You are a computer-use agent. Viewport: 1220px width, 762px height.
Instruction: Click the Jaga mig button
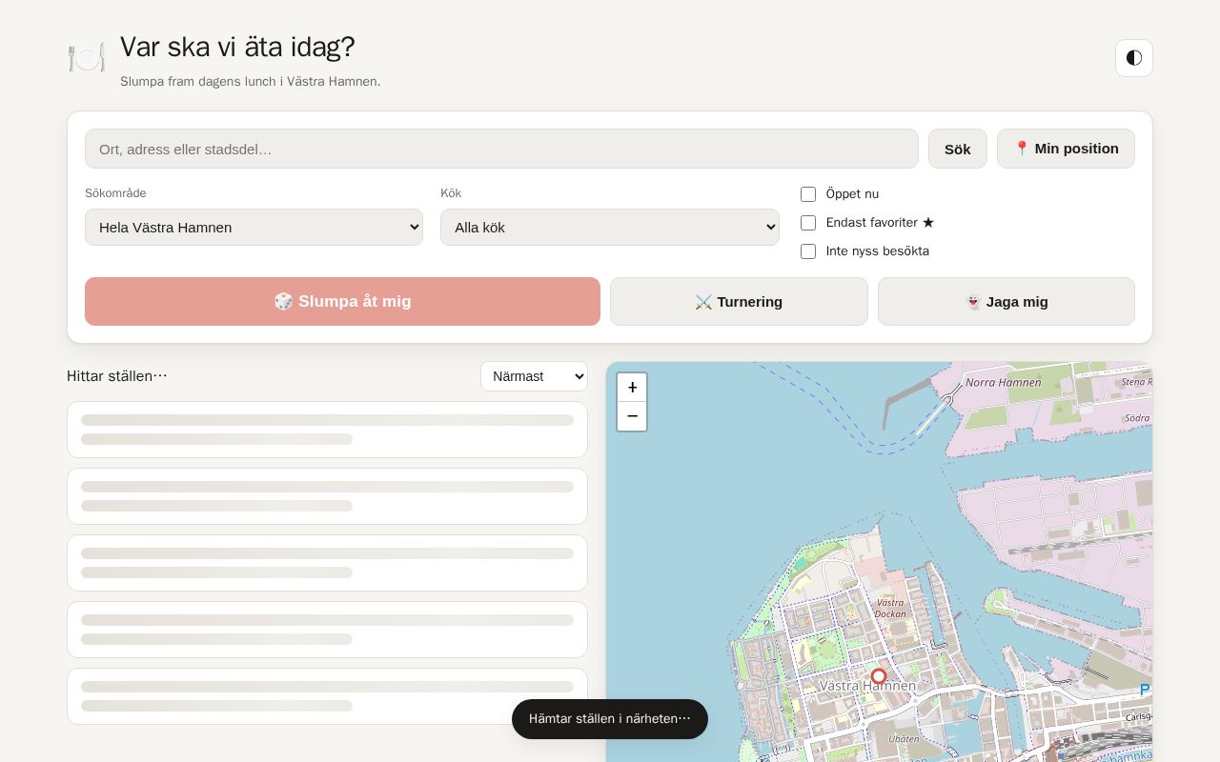click(x=1006, y=301)
